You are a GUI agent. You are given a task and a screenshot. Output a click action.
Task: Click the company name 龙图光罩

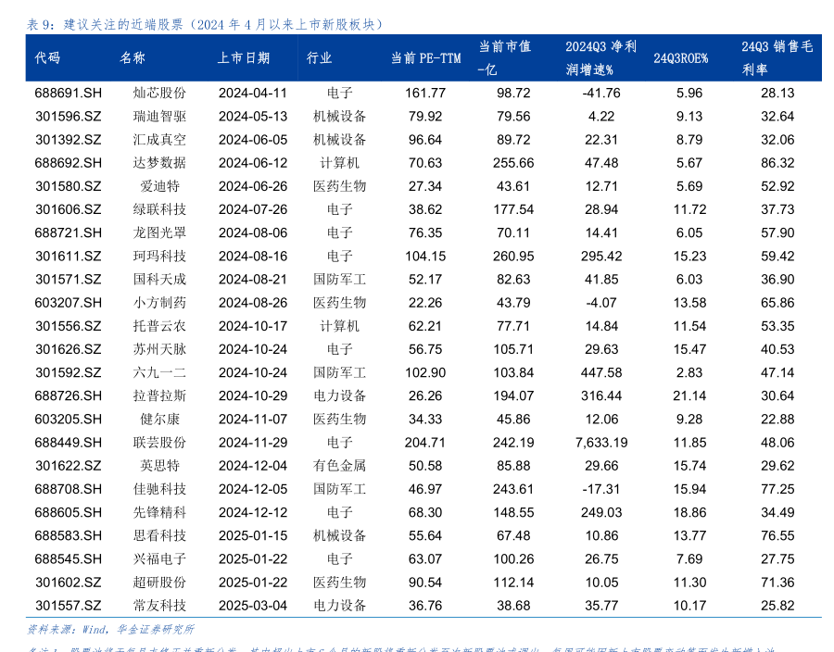(x=159, y=232)
